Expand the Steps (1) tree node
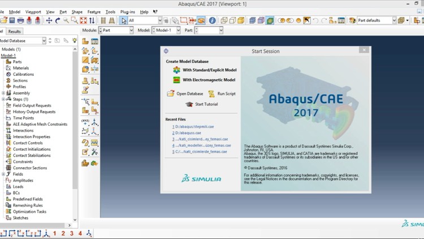This screenshot has width=424, height=239. pyautogui.click(x=3, y=99)
